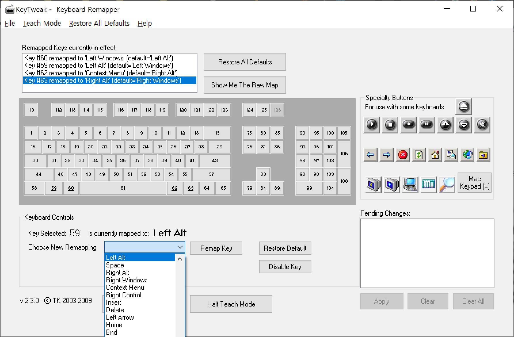Click the Browser Refresh page icon
Screen dimensions: 514x337
click(x=419, y=155)
